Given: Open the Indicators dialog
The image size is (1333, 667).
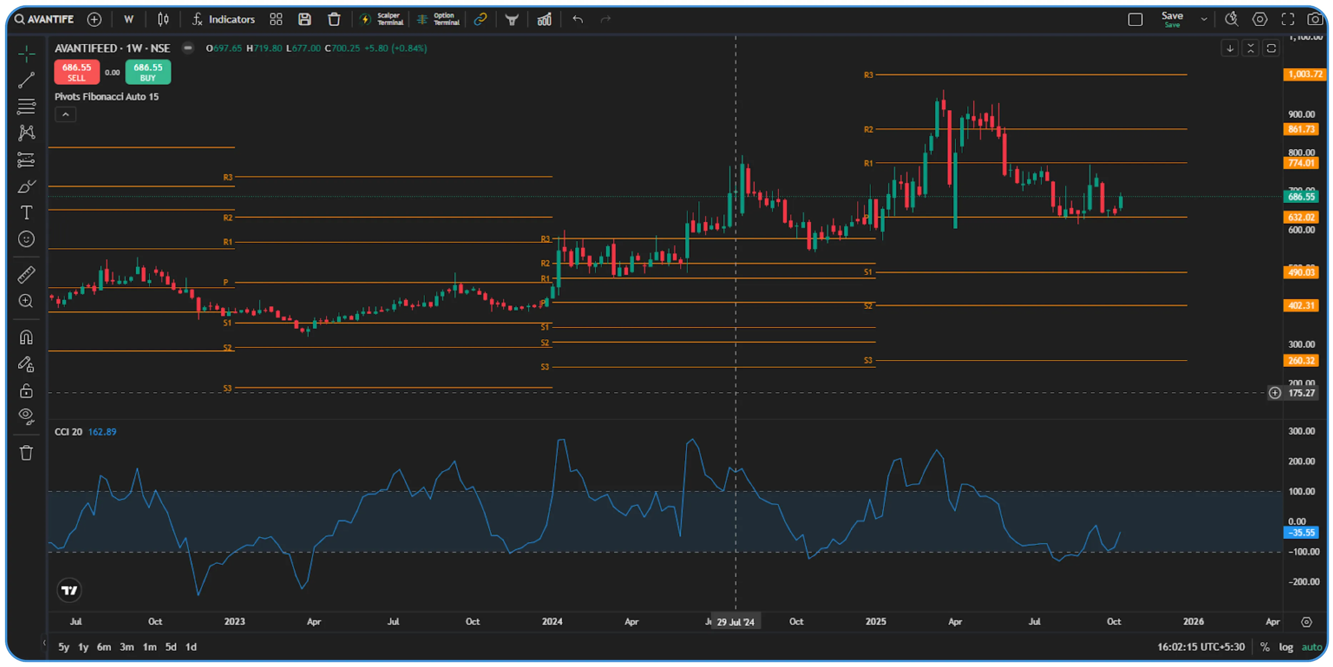Looking at the screenshot, I should [x=223, y=19].
